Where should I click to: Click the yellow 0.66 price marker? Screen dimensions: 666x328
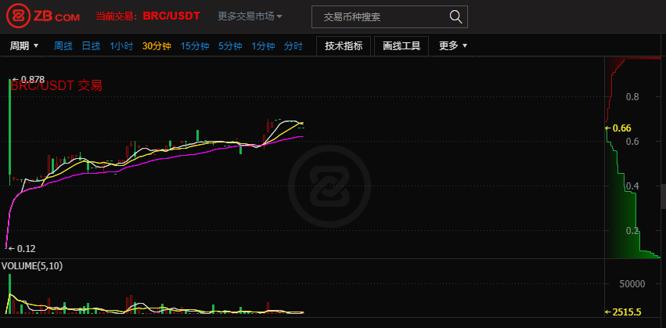618,128
